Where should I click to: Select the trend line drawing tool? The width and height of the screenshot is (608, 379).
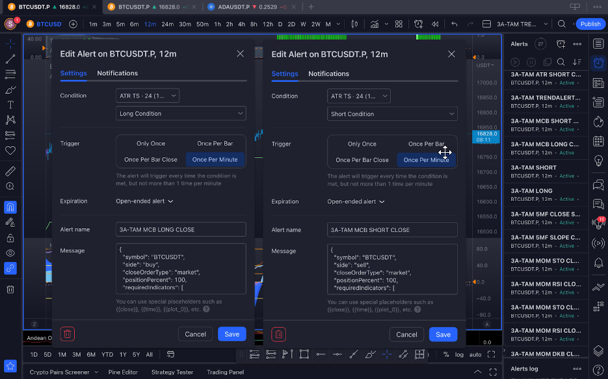click(x=10, y=59)
